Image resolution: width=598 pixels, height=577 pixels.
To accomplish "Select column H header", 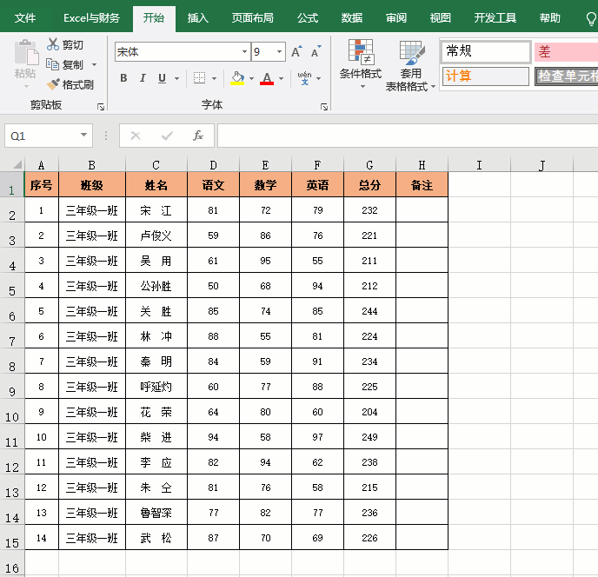I will coord(422,165).
